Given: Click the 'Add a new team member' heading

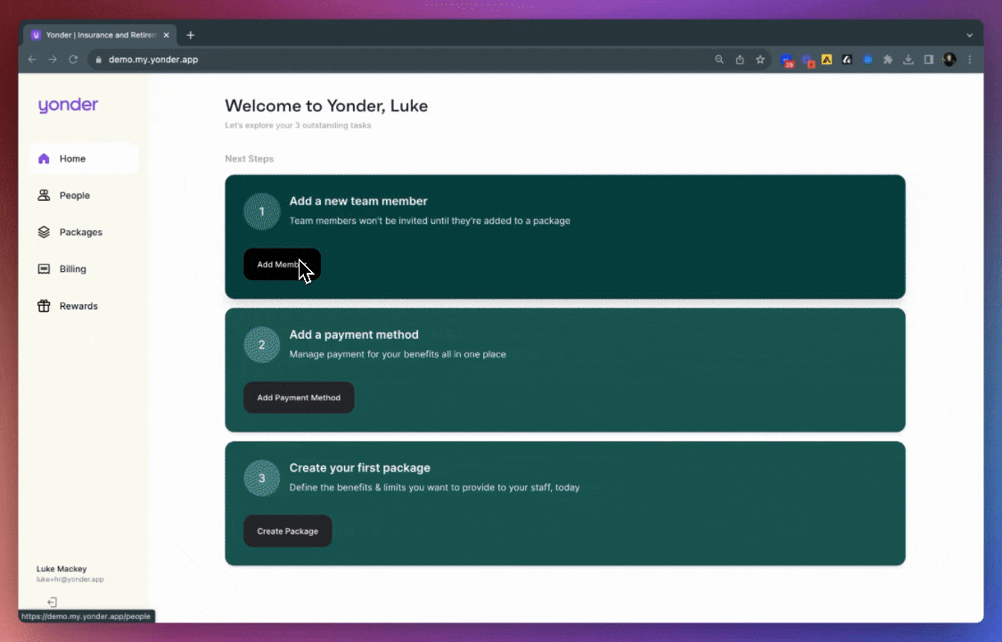Looking at the screenshot, I should (358, 201).
